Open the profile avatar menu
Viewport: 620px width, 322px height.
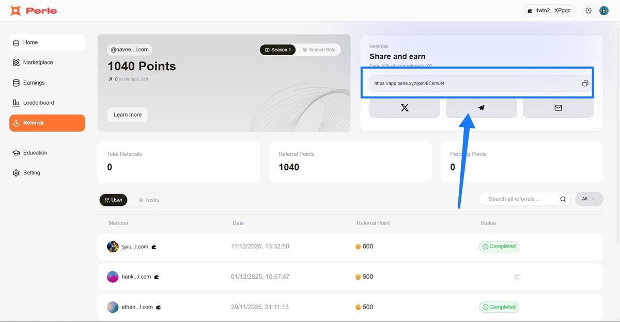coord(604,10)
